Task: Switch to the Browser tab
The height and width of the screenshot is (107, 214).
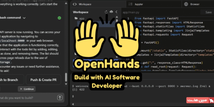Action: click(x=198, y=4)
